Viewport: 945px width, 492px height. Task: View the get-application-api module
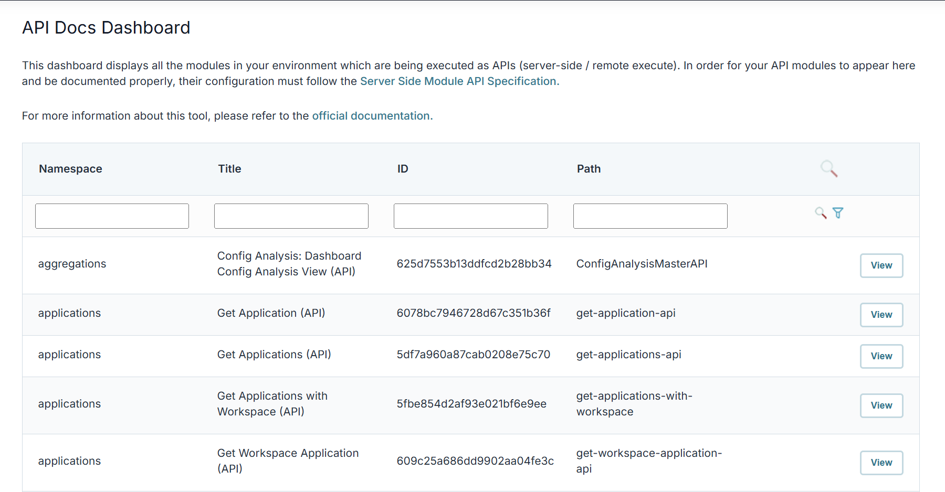[881, 315]
